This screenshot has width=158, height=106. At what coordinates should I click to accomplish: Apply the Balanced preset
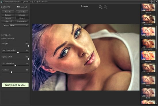coord(22,15)
